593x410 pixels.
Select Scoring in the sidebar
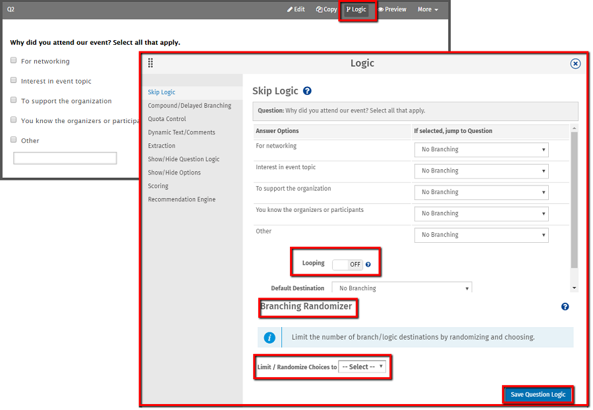pyautogui.click(x=158, y=186)
